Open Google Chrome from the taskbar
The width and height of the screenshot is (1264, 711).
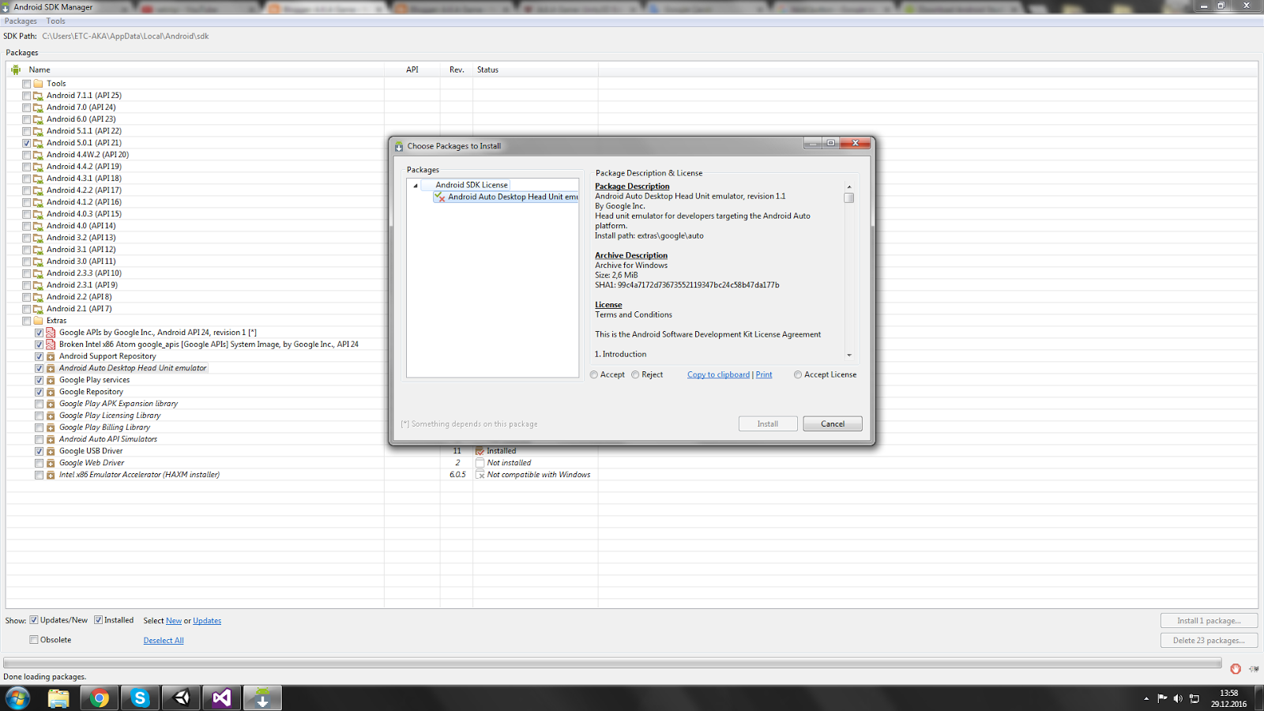point(100,698)
